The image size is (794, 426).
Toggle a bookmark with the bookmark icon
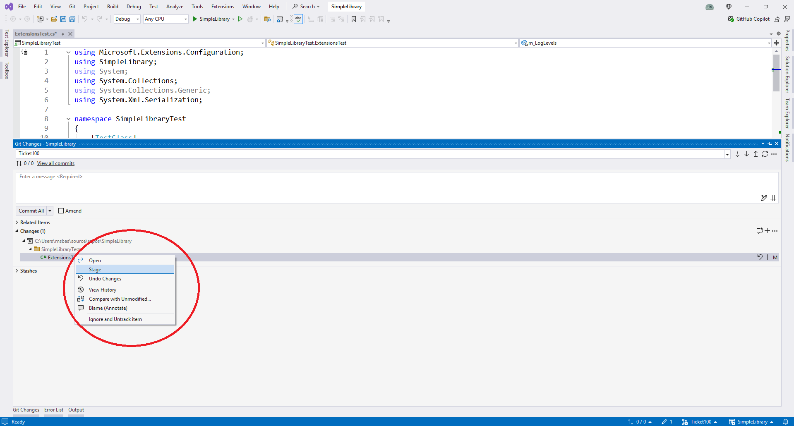354,19
